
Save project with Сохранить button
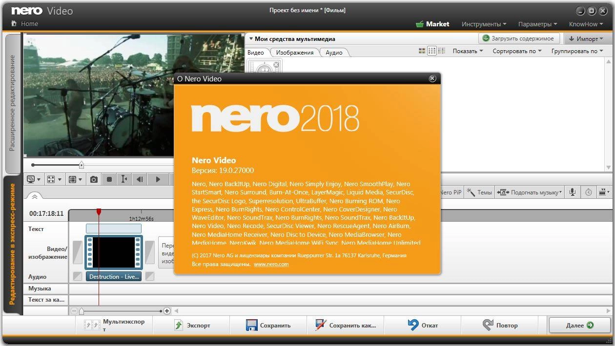tap(268, 325)
